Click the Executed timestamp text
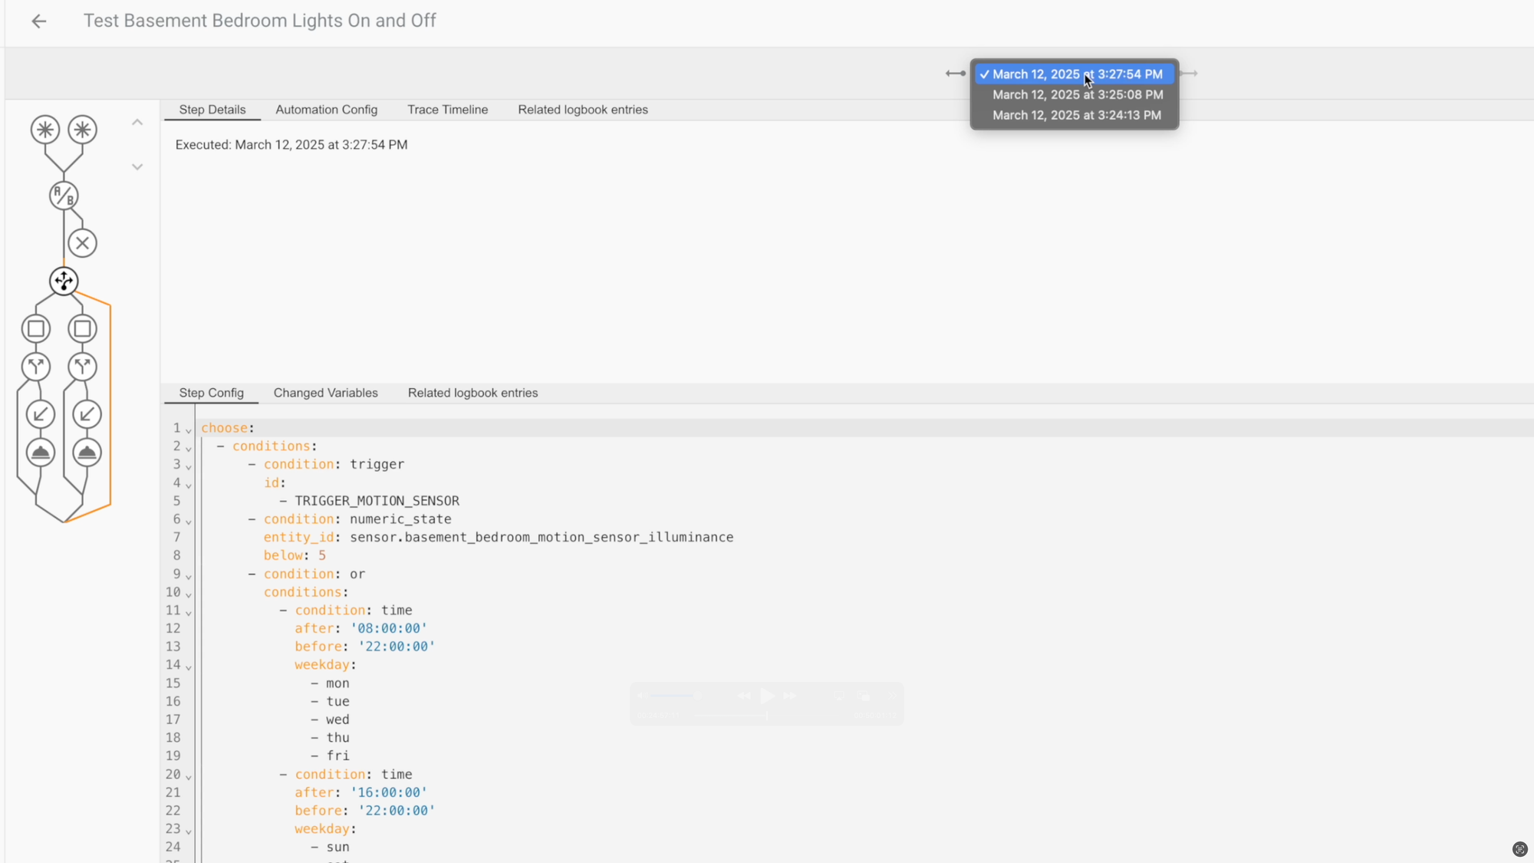 [291, 145]
